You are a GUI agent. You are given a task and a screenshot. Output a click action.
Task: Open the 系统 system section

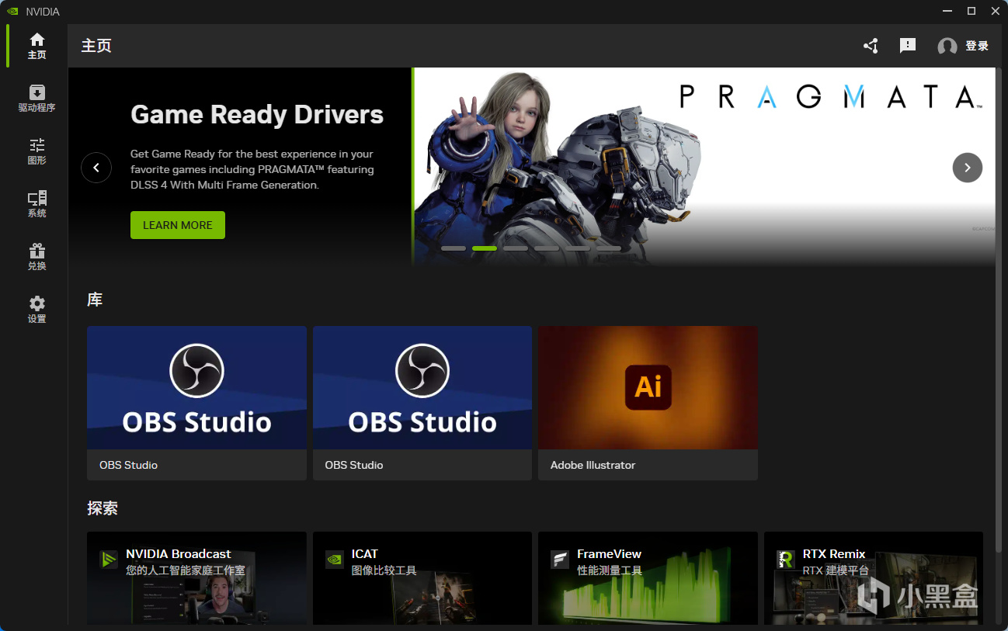[x=36, y=204]
